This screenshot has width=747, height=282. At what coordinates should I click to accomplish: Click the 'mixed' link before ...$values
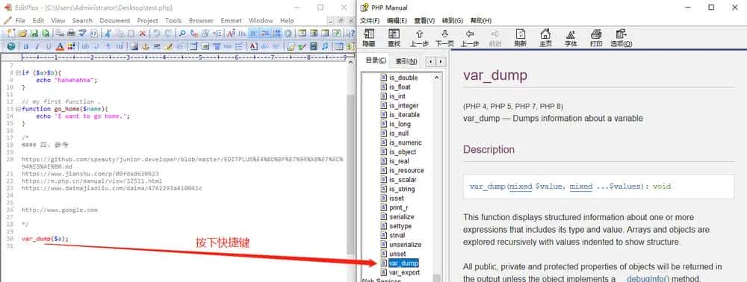[580, 187]
